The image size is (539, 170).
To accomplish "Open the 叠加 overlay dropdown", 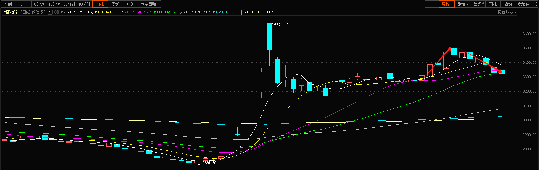I will (463, 4).
